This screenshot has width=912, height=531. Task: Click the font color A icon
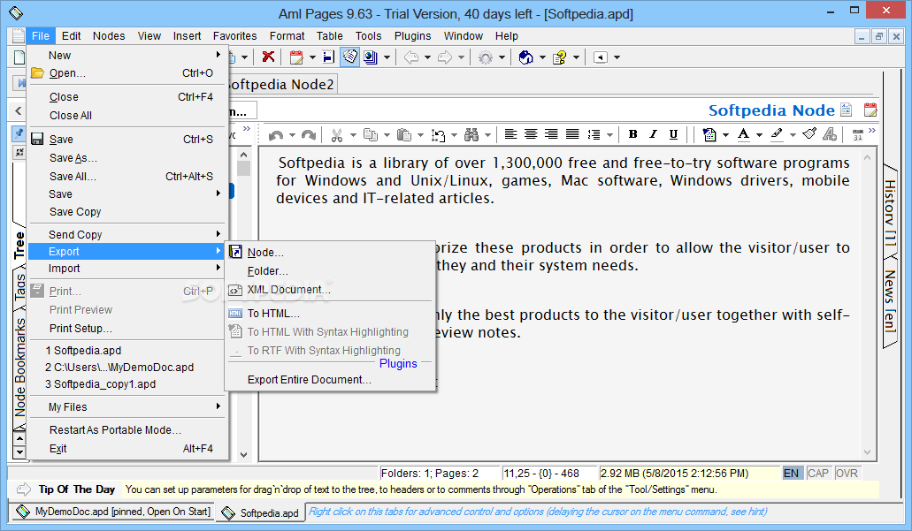tap(743, 134)
